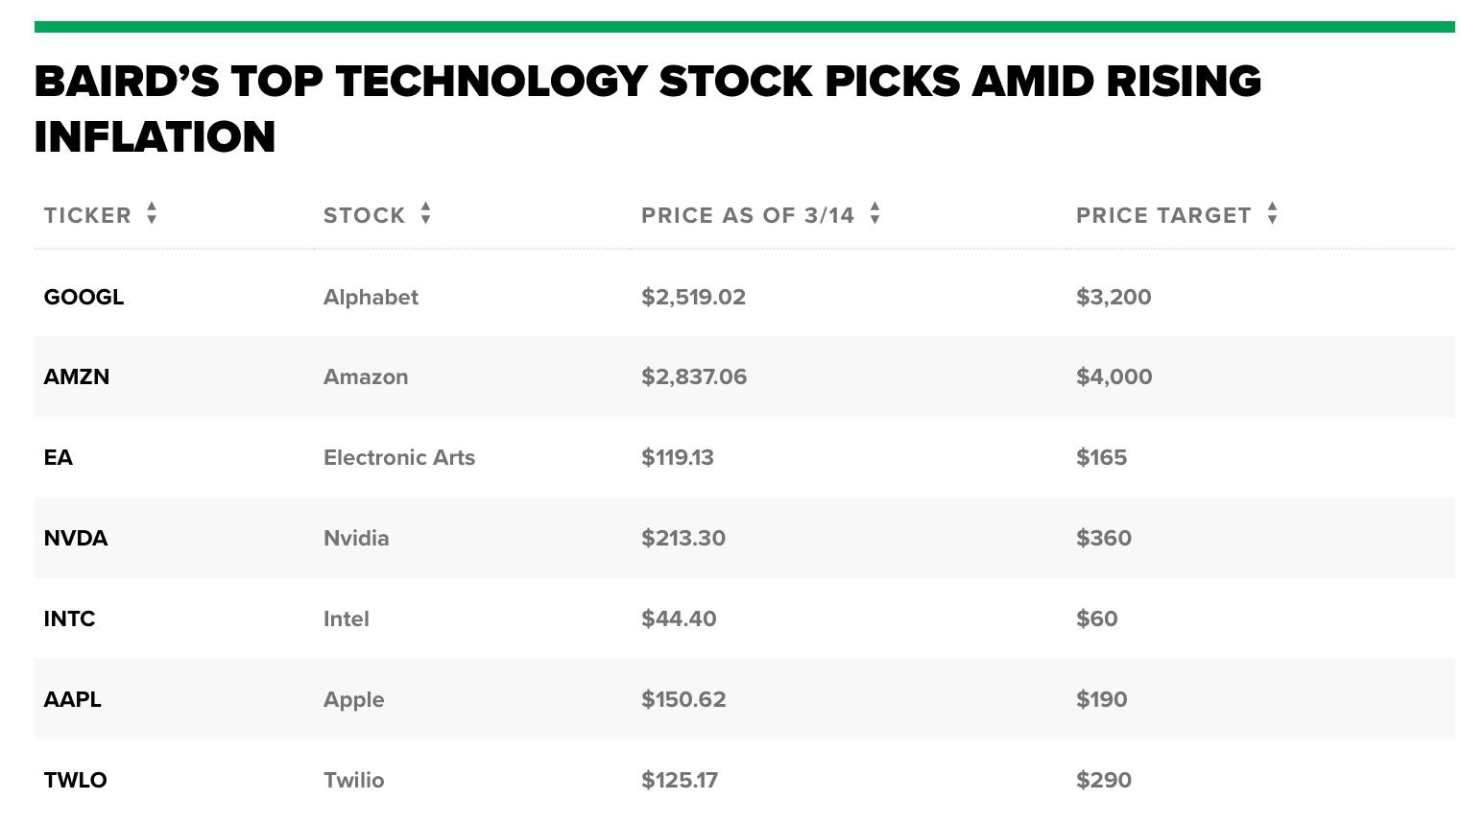Click the descending sort arrow on TICKER column
The height and width of the screenshot is (824, 1461).
[152, 222]
